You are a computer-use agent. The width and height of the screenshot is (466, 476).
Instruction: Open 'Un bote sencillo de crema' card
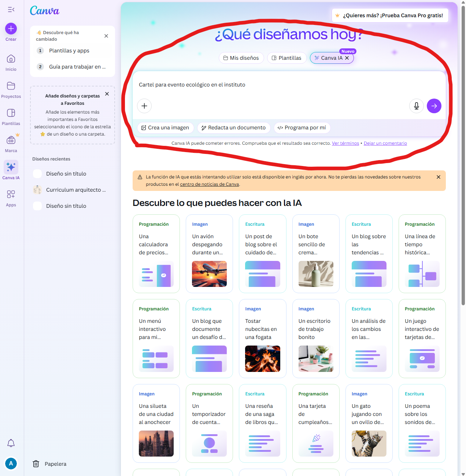pyautogui.click(x=316, y=254)
